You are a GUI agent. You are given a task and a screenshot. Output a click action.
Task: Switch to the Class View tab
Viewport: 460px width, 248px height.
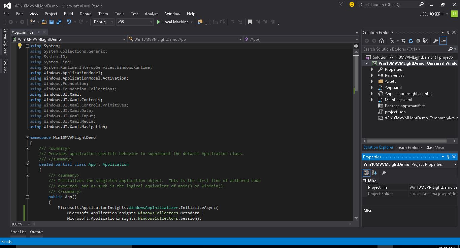[434, 148]
